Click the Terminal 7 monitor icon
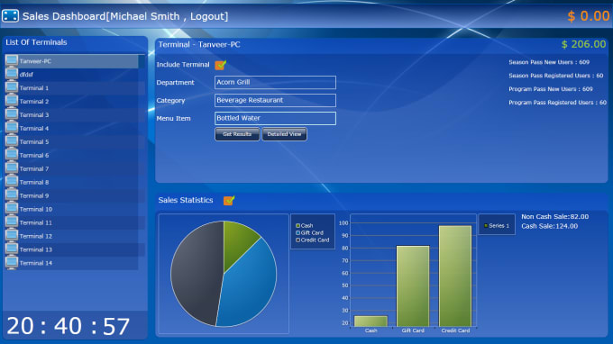Viewport: 613px width, 344px height. [x=12, y=168]
